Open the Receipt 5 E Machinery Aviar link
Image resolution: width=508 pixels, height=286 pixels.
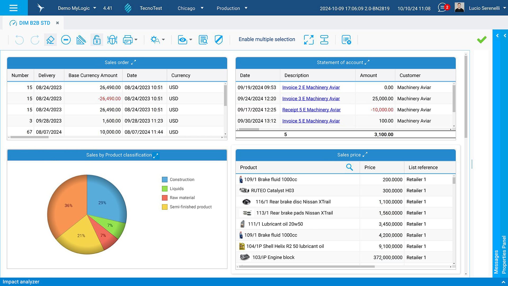tap(311, 110)
